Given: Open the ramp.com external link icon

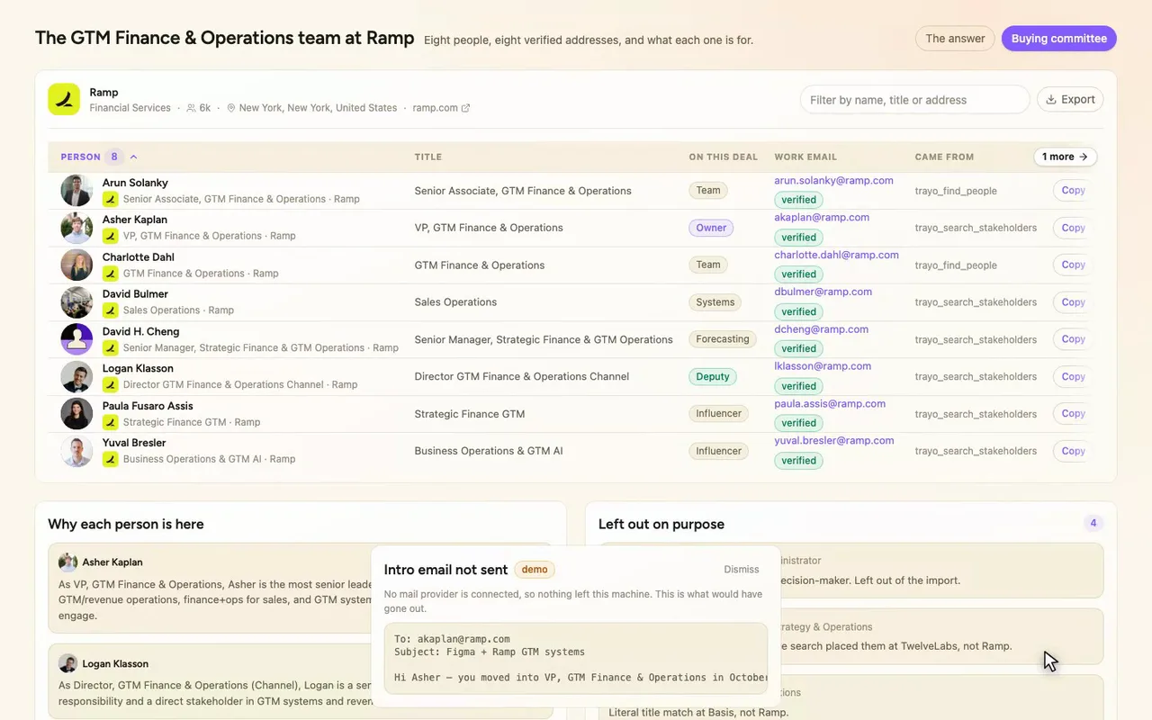Looking at the screenshot, I should click(x=465, y=108).
